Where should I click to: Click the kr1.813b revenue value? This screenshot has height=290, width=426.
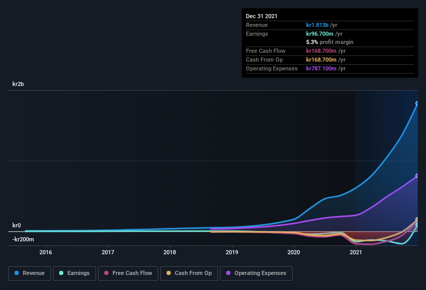point(317,25)
